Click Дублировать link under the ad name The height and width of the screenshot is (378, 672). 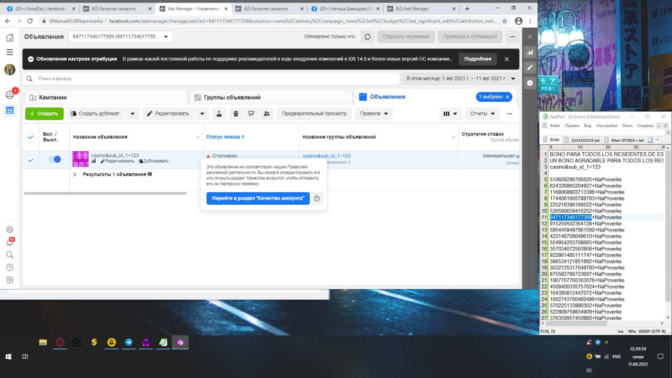point(153,161)
